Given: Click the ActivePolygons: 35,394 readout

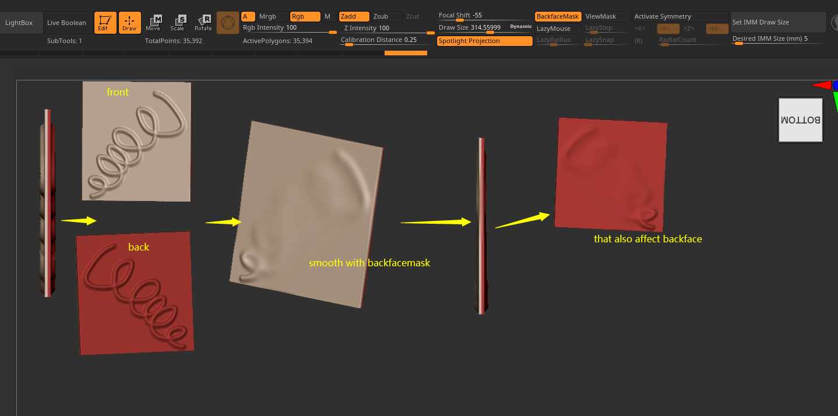Looking at the screenshot, I should click(x=277, y=41).
